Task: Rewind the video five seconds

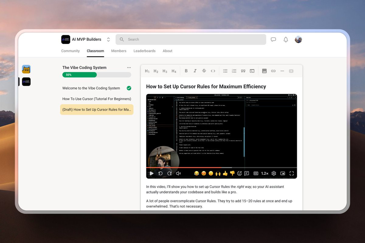Action: coord(160,173)
